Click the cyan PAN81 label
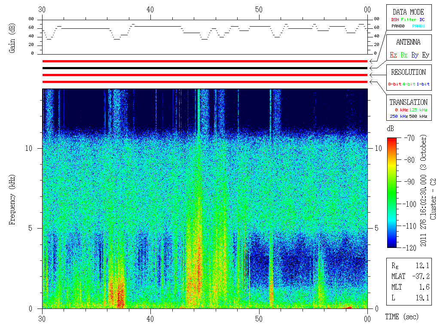440x330 pixels. pyautogui.click(x=419, y=26)
